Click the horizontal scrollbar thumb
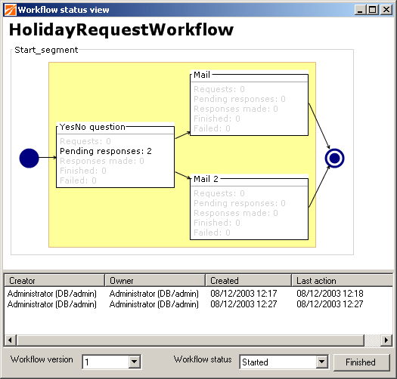Image resolution: width=397 pixels, height=379 pixels. pyautogui.click(x=190, y=340)
